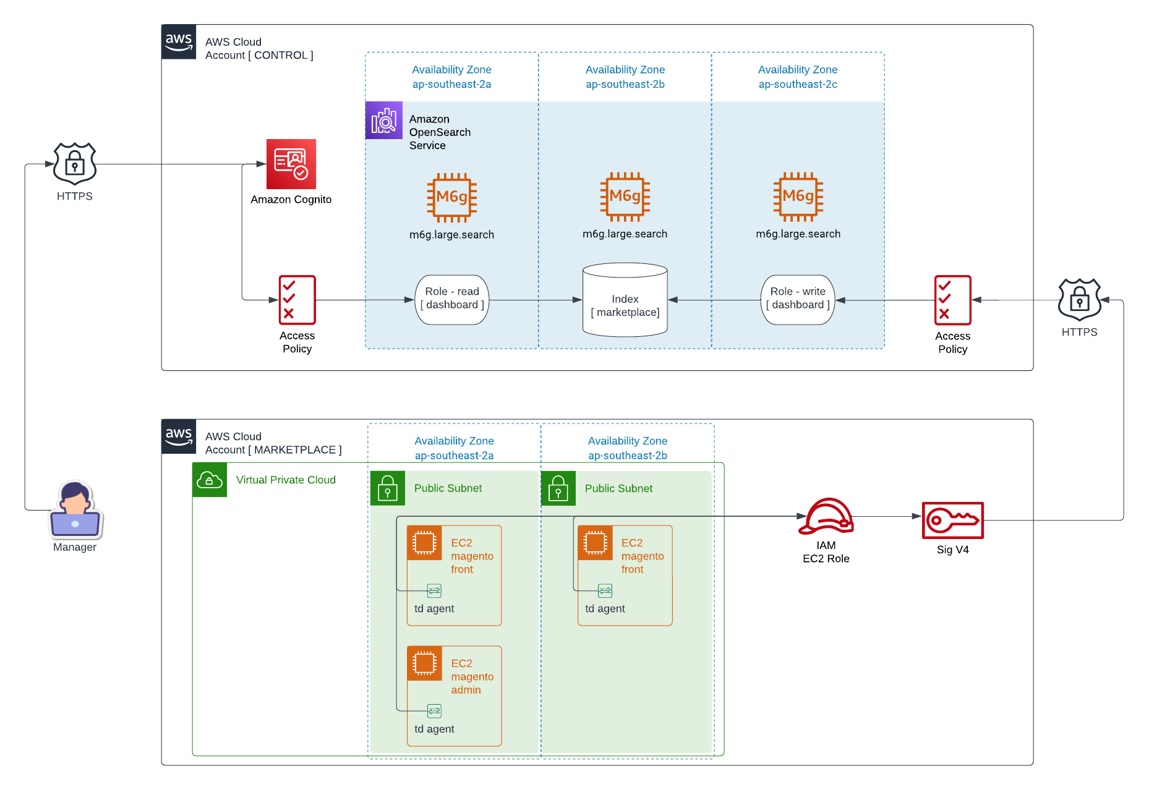Select the left HTTPS shield icon

pyautogui.click(x=75, y=164)
